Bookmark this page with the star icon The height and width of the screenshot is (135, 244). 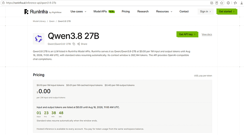pyautogui.click(x=222, y=3)
